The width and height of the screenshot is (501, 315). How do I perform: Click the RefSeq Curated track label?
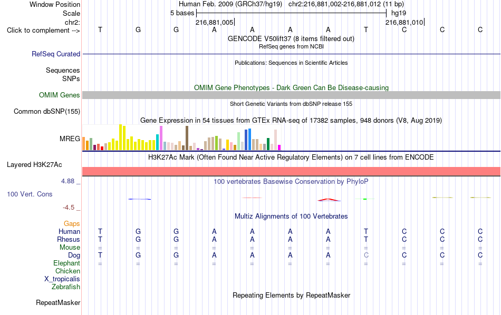(x=55, y=54)
